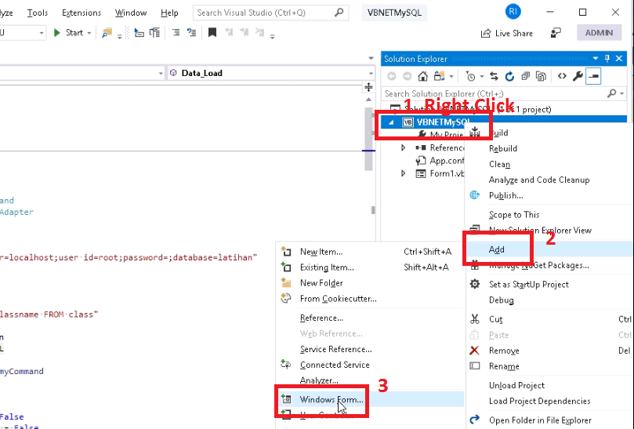Toggle the Preview Selected Items button
The image size is (634, 429).
[593, 76]
